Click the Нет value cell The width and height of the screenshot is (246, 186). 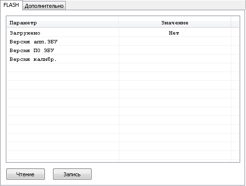coord(175,33)
